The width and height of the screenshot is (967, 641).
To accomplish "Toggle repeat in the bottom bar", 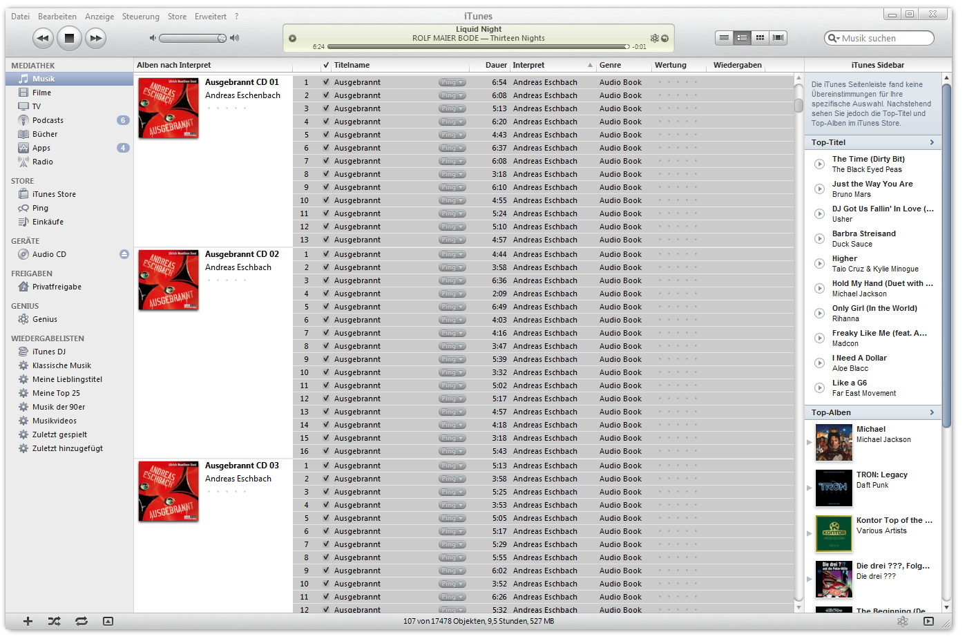I will tap(82, 621).
